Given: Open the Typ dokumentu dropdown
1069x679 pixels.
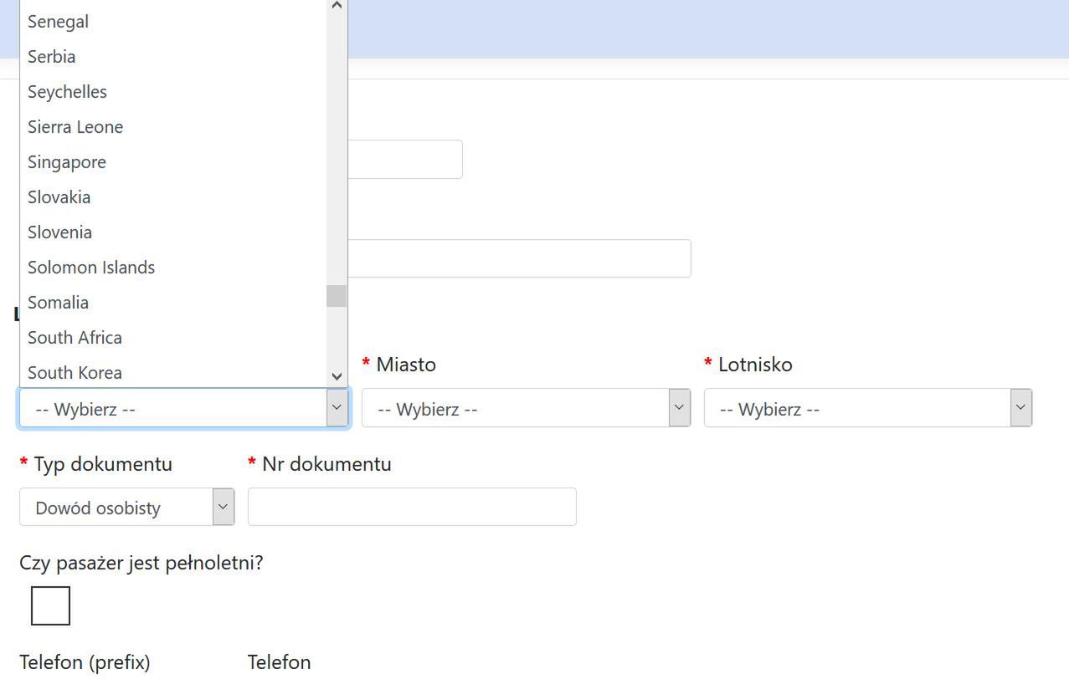Looking at the screenshot, I should click(126, 508).
